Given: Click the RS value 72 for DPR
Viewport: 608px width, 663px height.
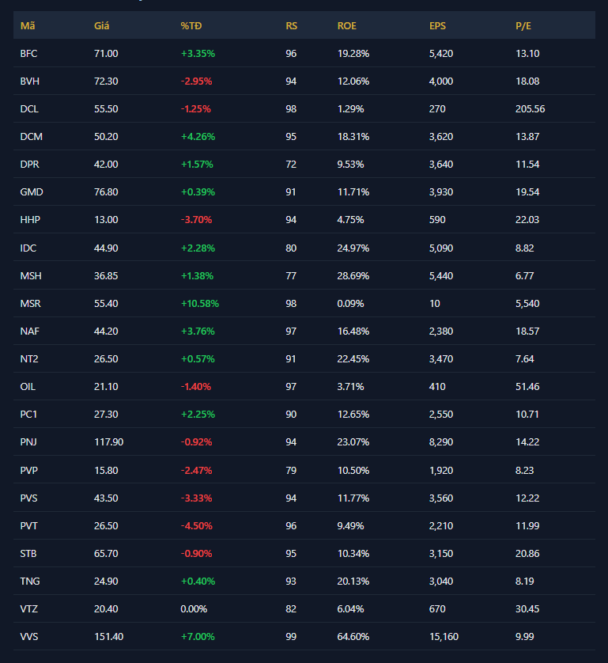Looking at the screenshot, I should coord(291,165).
